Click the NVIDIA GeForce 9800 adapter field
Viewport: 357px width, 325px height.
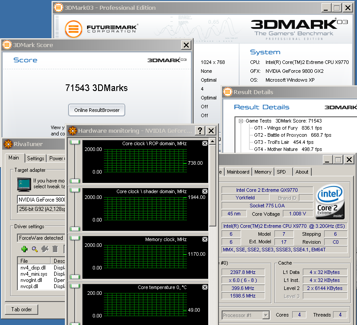[41, 200]
